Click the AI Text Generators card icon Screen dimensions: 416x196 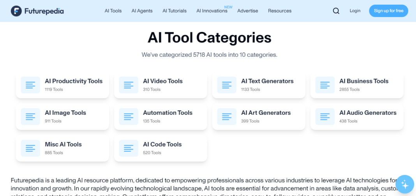(227, 85)
